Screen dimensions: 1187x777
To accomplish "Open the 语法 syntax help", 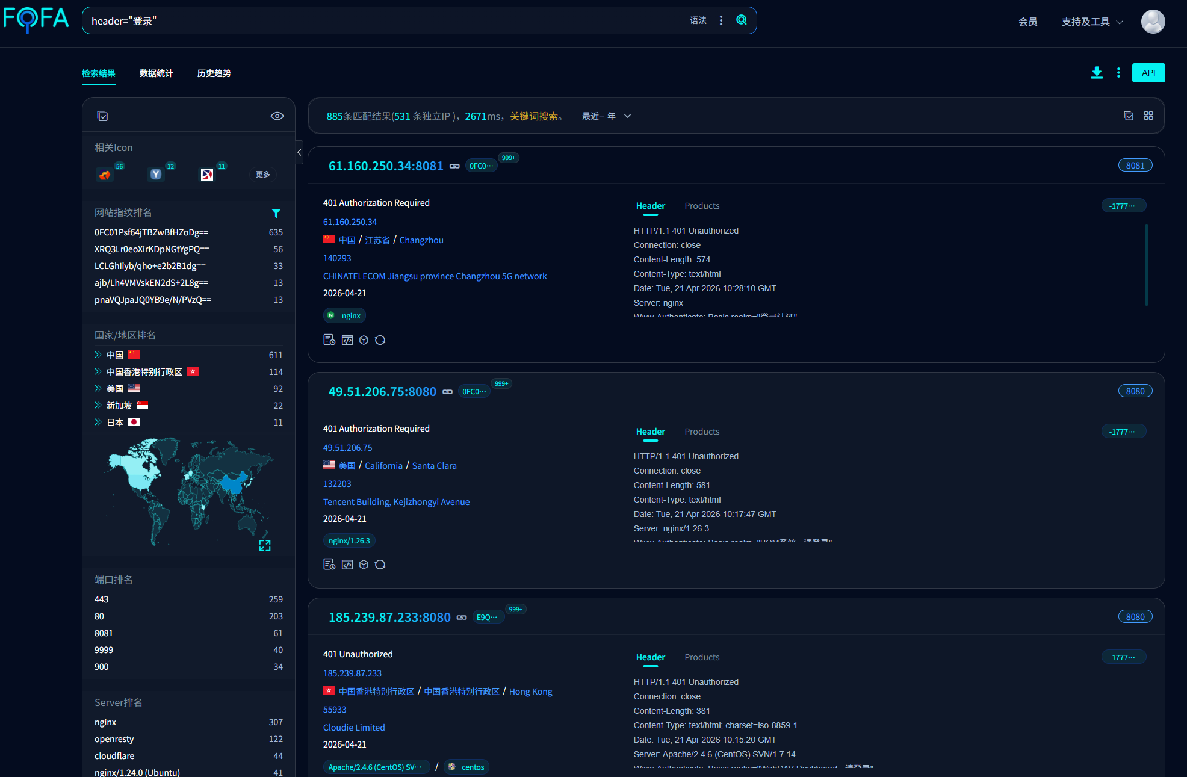I will point(698,20).
